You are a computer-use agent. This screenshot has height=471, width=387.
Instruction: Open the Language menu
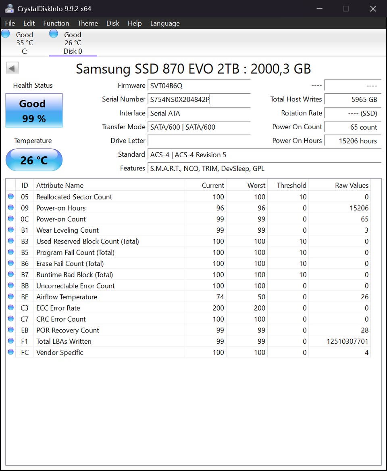point(165,23)
